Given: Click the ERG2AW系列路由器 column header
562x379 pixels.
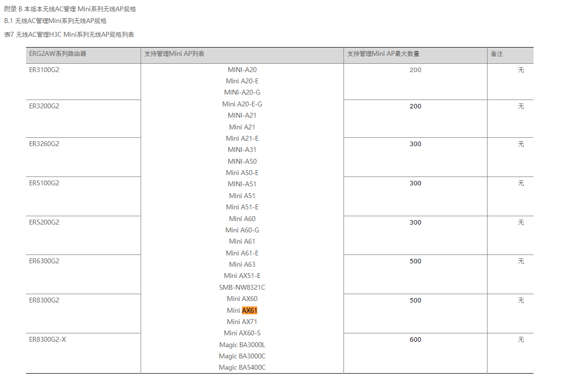Looking at the screenshot, I should point(58,54).
